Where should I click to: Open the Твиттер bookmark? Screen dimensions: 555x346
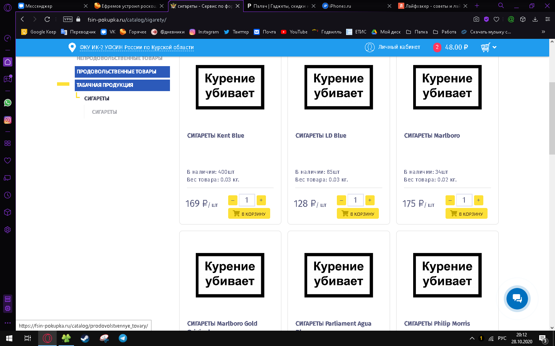click(x=236, y=32)
